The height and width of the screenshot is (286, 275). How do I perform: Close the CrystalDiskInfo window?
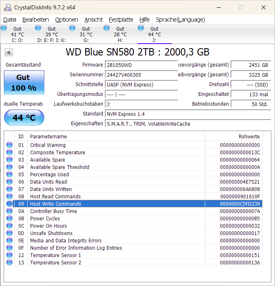pyautogui.click(x=264, y=7)
